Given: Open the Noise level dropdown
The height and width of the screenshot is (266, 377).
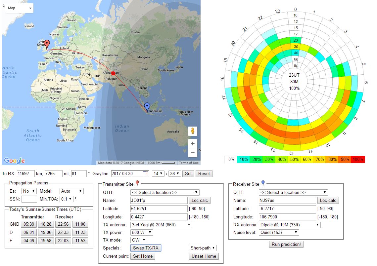Looking at the screenshot, I should (x=279, y=232).
